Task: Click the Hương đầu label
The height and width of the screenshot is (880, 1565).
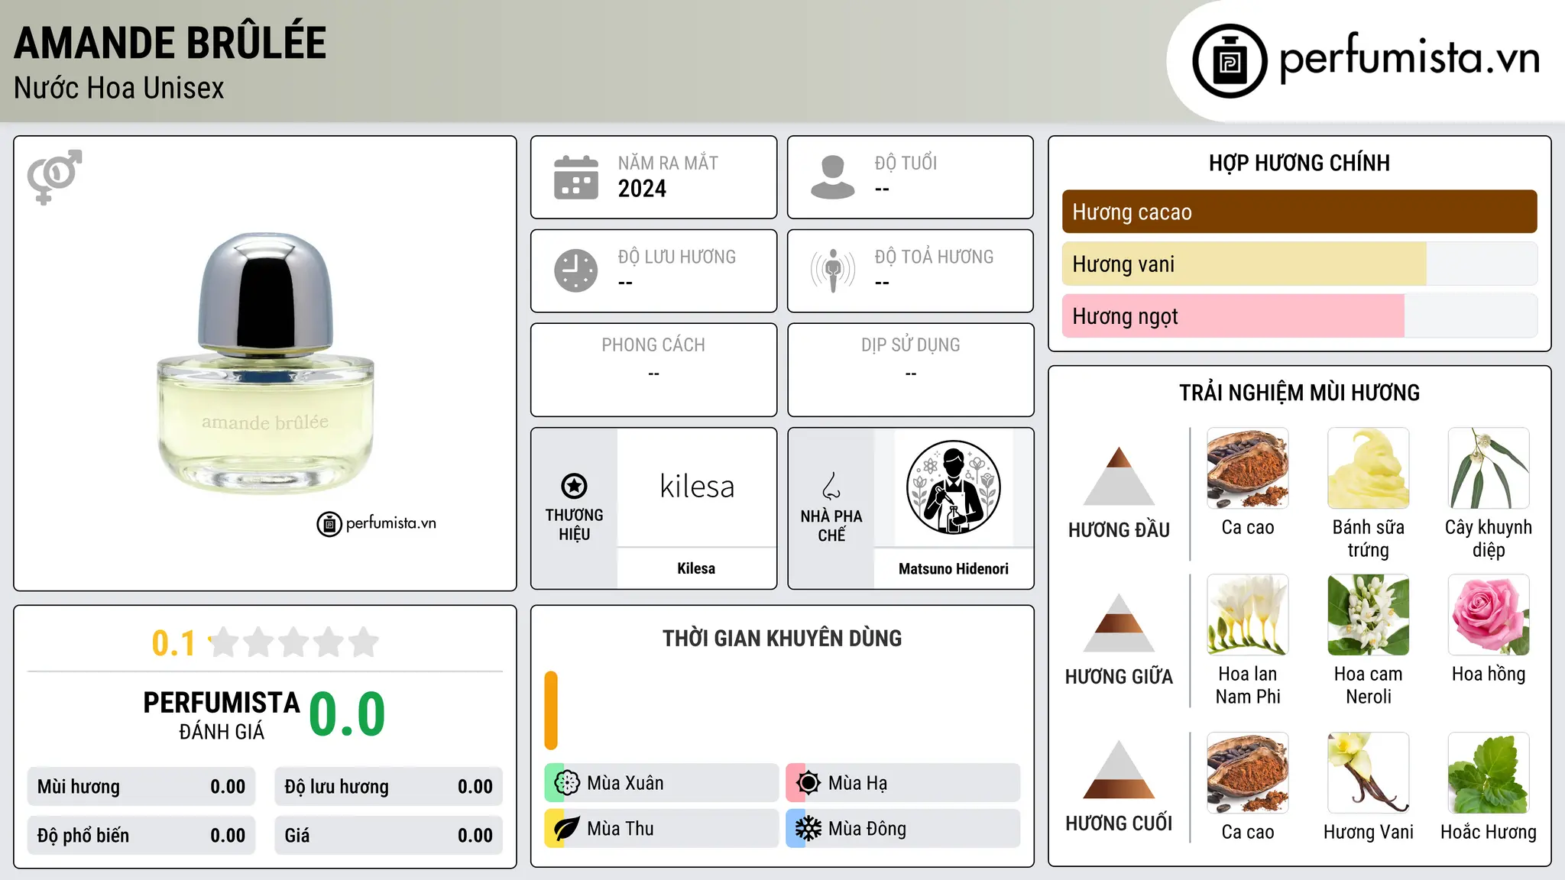Action: coord(1119,530)
